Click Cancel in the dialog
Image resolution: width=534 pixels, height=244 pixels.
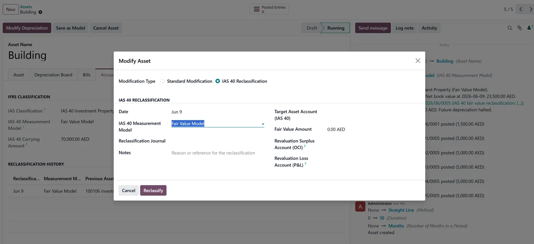pos(129,191)
